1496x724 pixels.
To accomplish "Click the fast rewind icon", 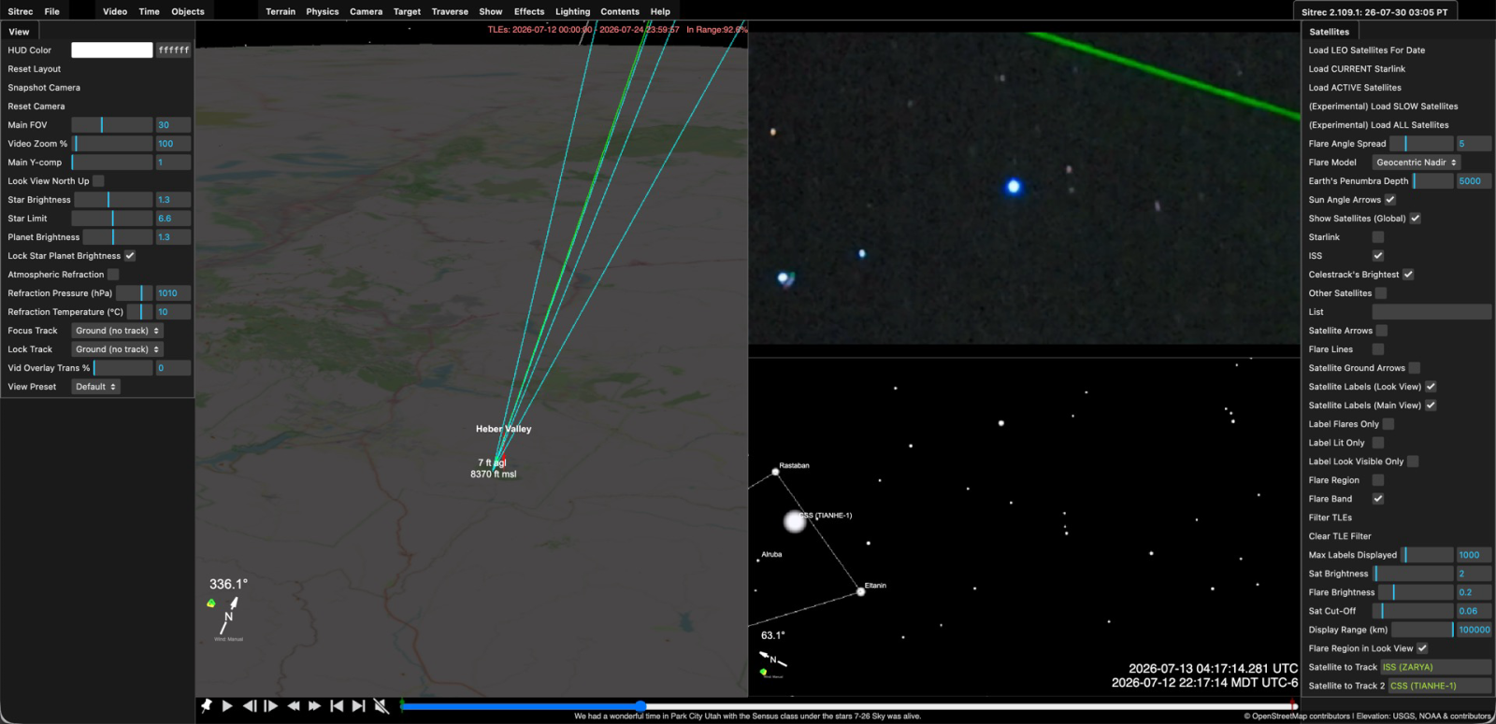I will pos(294,706).
